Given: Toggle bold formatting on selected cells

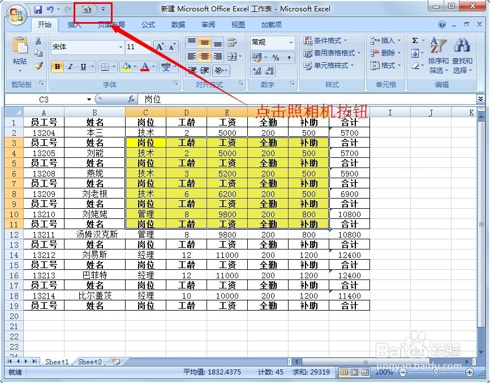Looking at the screenshot, I should point(57,67).
